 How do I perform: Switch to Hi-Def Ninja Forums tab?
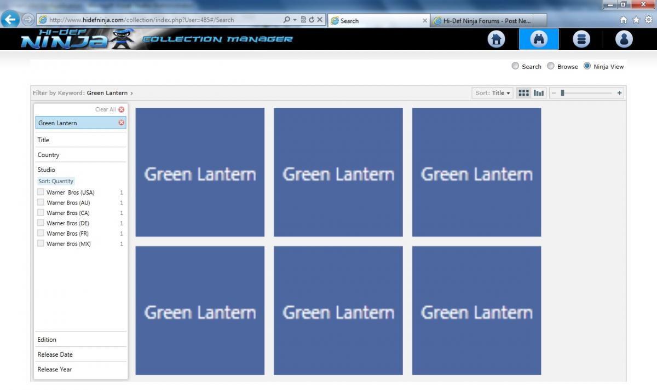482,21
